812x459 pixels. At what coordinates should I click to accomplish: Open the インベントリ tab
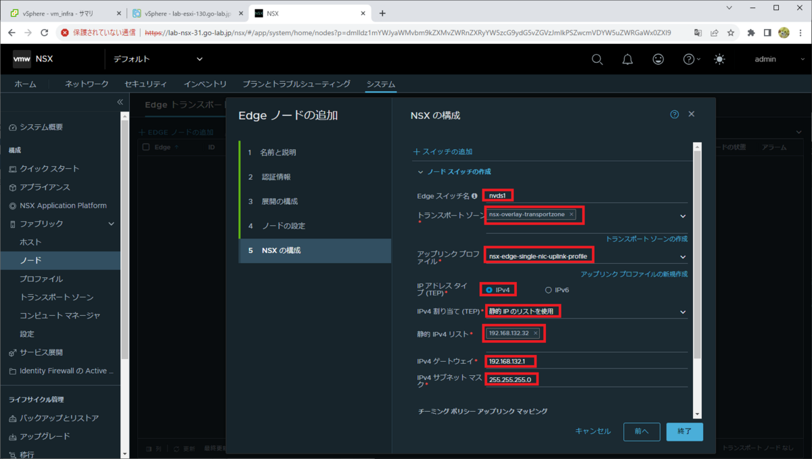click(205, 84)
